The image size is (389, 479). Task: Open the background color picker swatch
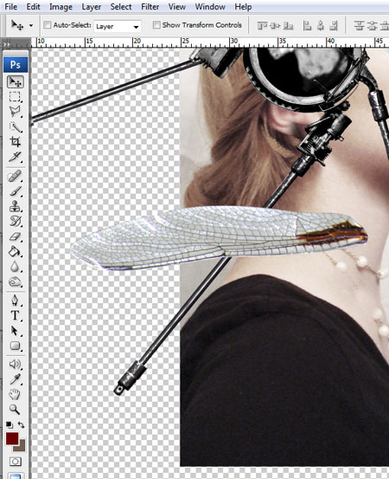[22, 448]
